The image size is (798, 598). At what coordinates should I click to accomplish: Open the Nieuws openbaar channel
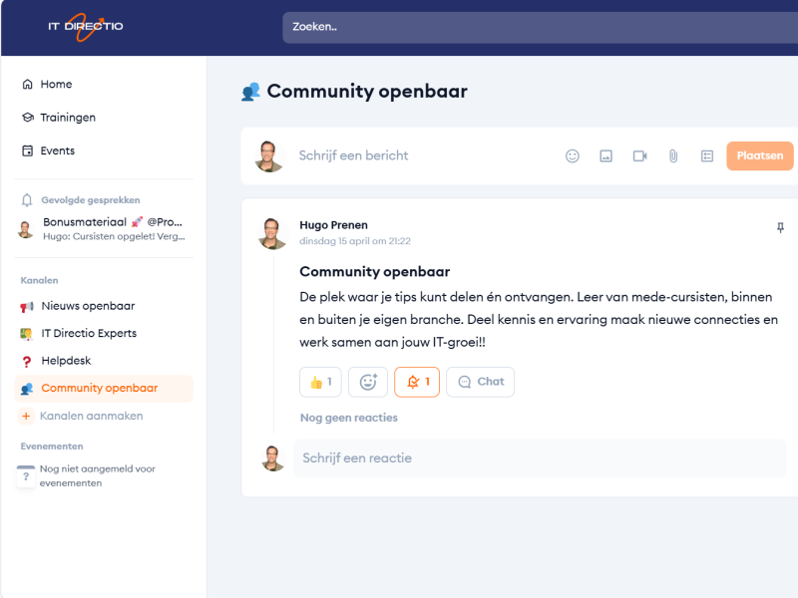(88, 306)
